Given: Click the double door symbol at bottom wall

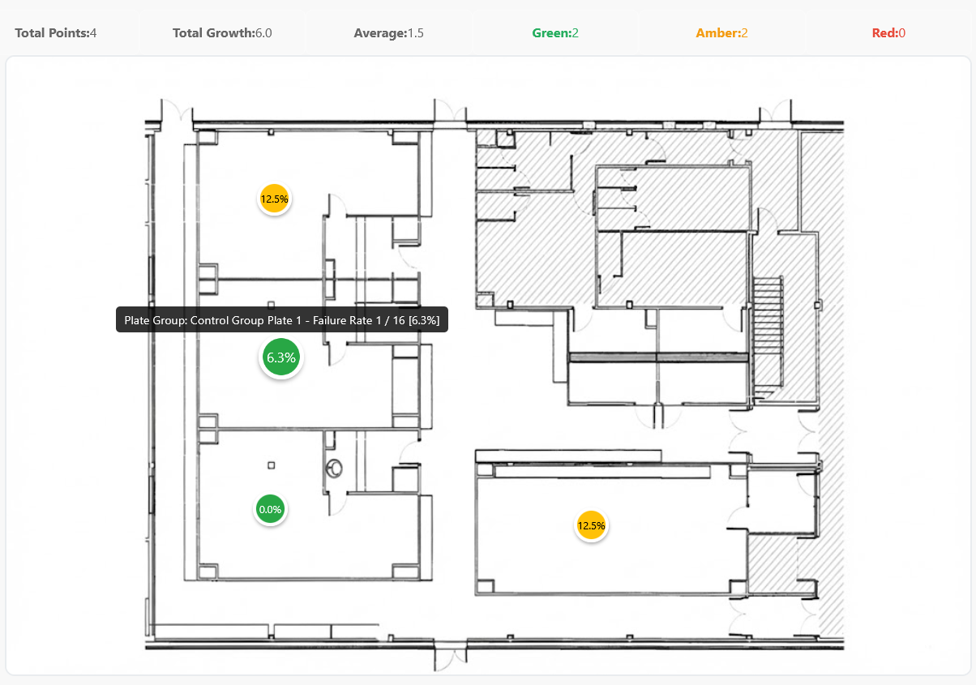Looking at the screenshot, I should [x=449, y=655].
